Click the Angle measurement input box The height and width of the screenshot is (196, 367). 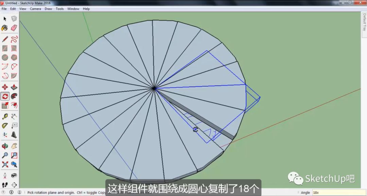[x=339, y=193]
